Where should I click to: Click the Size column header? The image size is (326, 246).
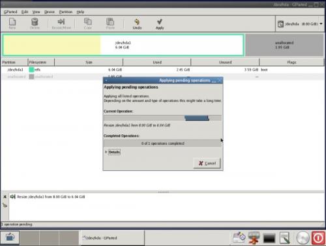[89, 62]
